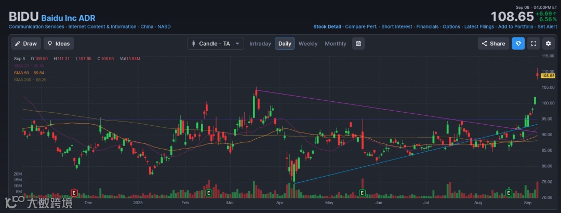Viewport: 561px width, 213px height.
Task: Click Add to Portfolio link
Action: (x=516, y=26)
